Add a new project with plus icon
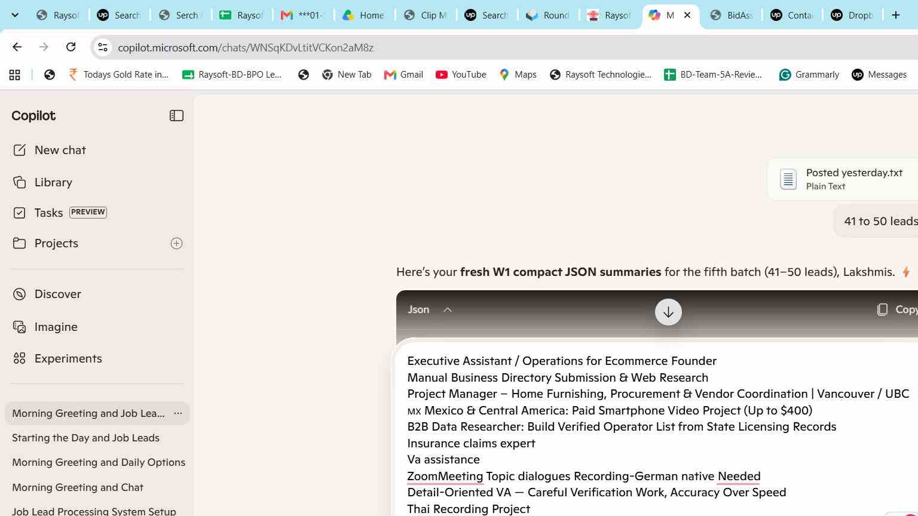 pyautogui.click(x=176, y=243)
